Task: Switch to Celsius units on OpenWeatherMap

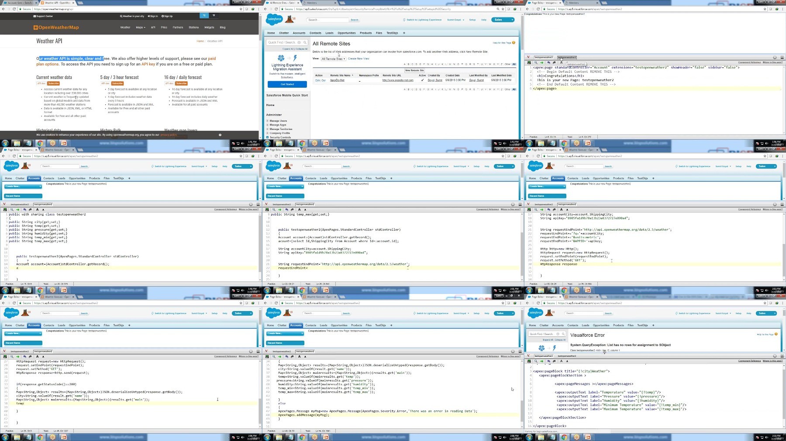Action: [204, 15]
